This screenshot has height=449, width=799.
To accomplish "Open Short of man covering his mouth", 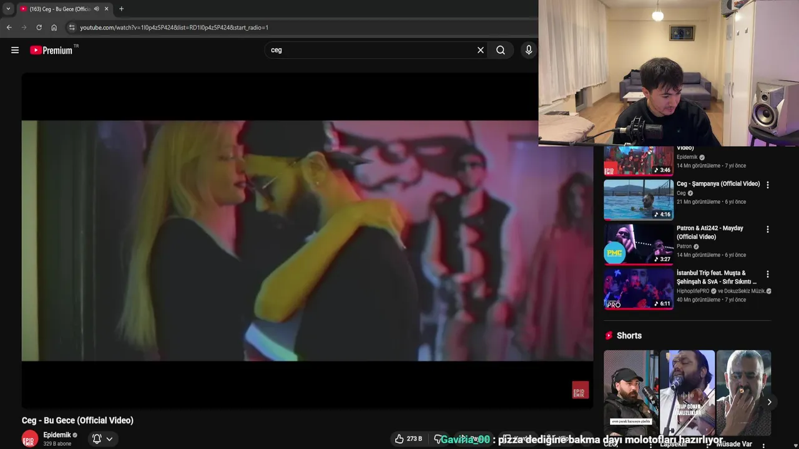I will coord(743,393).
